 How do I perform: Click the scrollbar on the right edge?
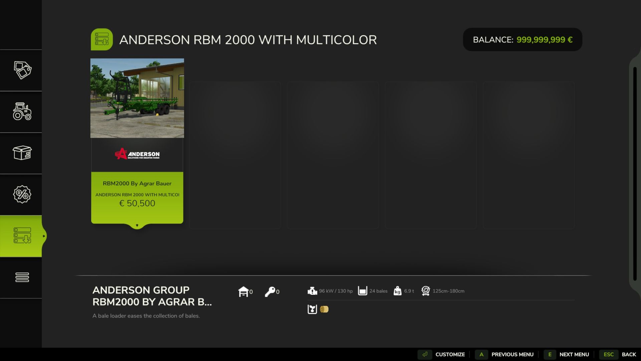click(x=635, y=174)
